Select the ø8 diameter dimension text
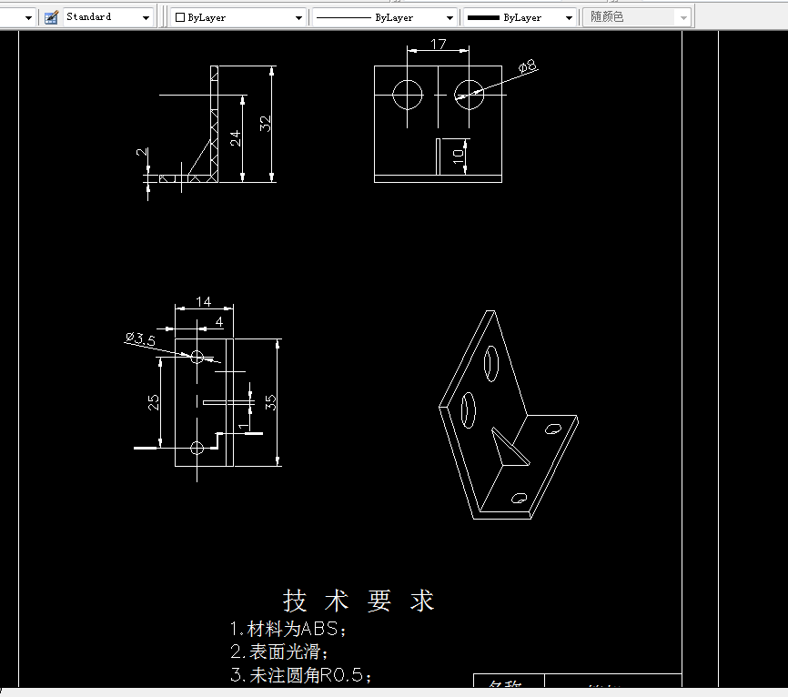Viewport: 788px width, 697px height. coord(527,66)
